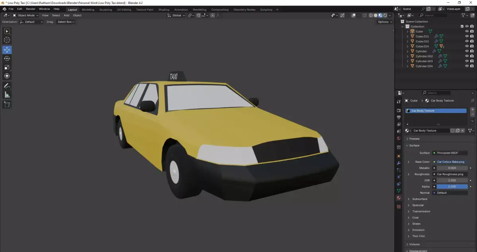Activate the Cursor tool
The width and height of the screenshot is (477, 252).
point(7,40)
